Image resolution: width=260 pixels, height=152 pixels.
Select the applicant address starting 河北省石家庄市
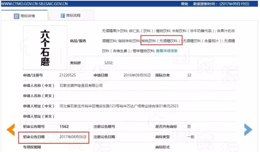click(119, 106)
